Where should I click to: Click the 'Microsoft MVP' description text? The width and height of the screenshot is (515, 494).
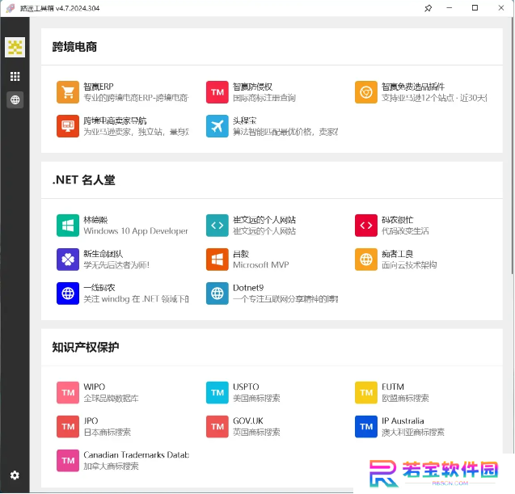point(261,264)
